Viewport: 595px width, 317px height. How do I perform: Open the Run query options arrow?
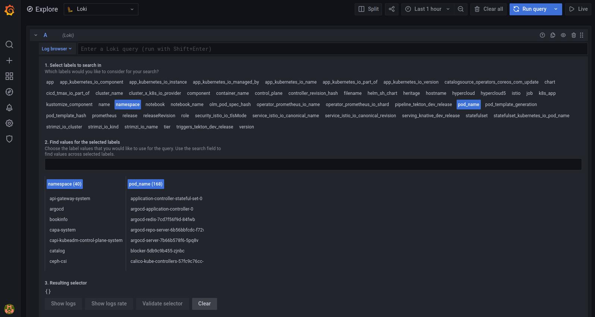(x=556, y=9)
